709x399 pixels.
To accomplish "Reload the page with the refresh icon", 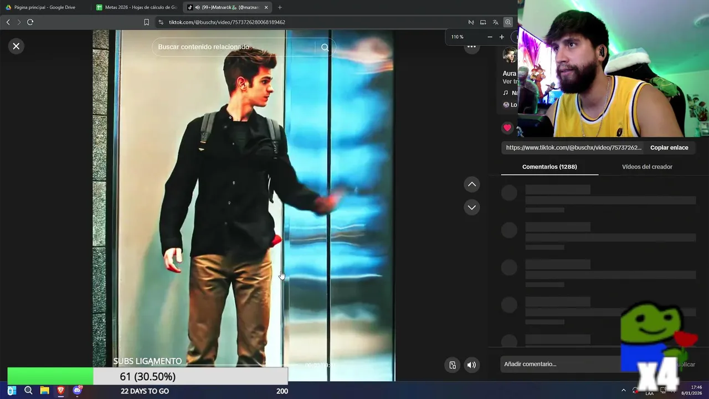I will (30, 22).
